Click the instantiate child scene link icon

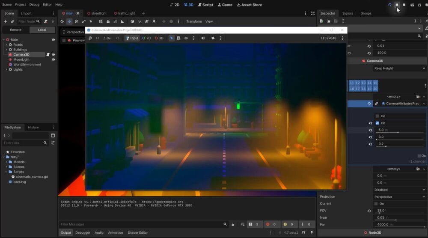point(12,21)
